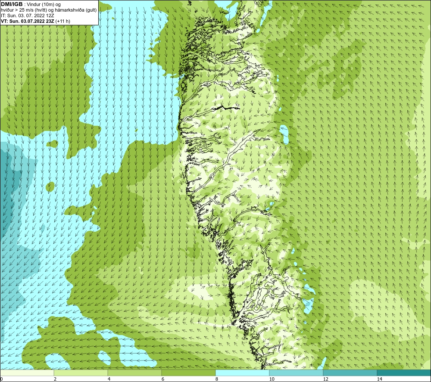Click the pale cream 0–2 legend swatch
The height and width of the screenshot is (382, 431).
[x=27, y=373]
